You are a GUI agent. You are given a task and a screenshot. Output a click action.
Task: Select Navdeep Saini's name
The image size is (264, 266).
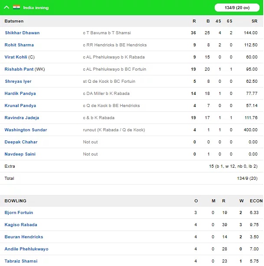[20, 154]
